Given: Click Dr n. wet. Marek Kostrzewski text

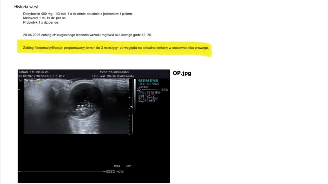Looking at the screenshot, I should pos(113,76).
